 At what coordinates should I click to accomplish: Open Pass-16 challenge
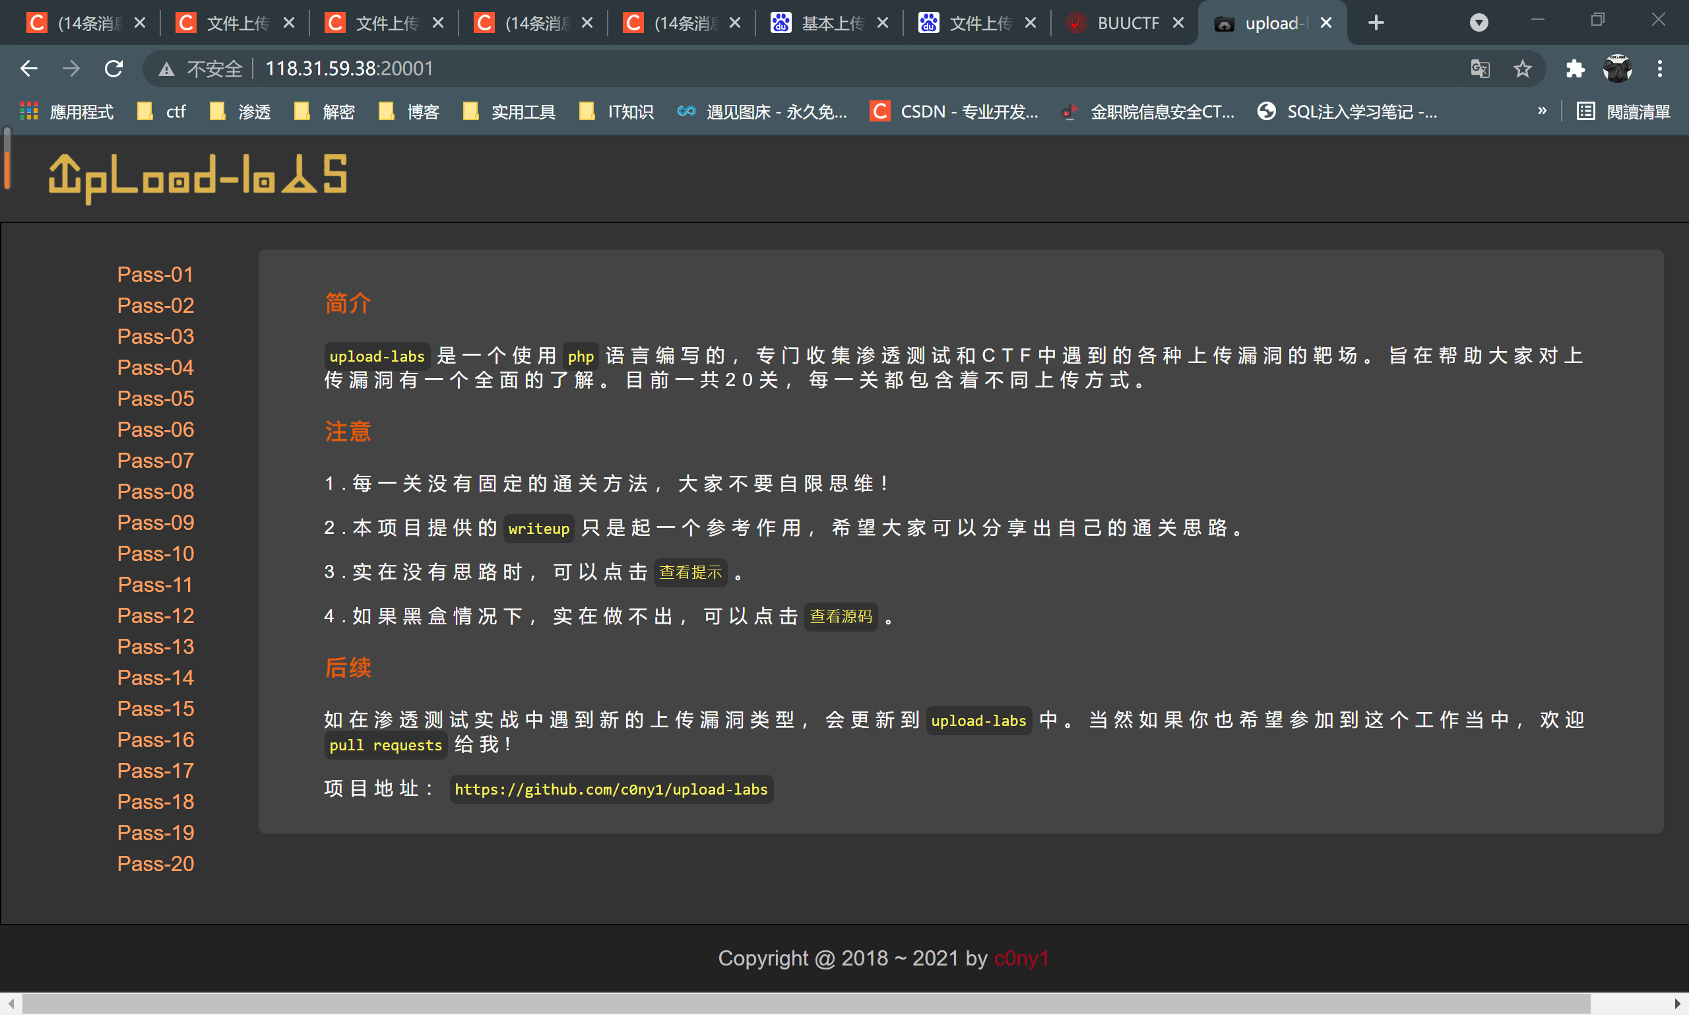(x=155, y=739)
